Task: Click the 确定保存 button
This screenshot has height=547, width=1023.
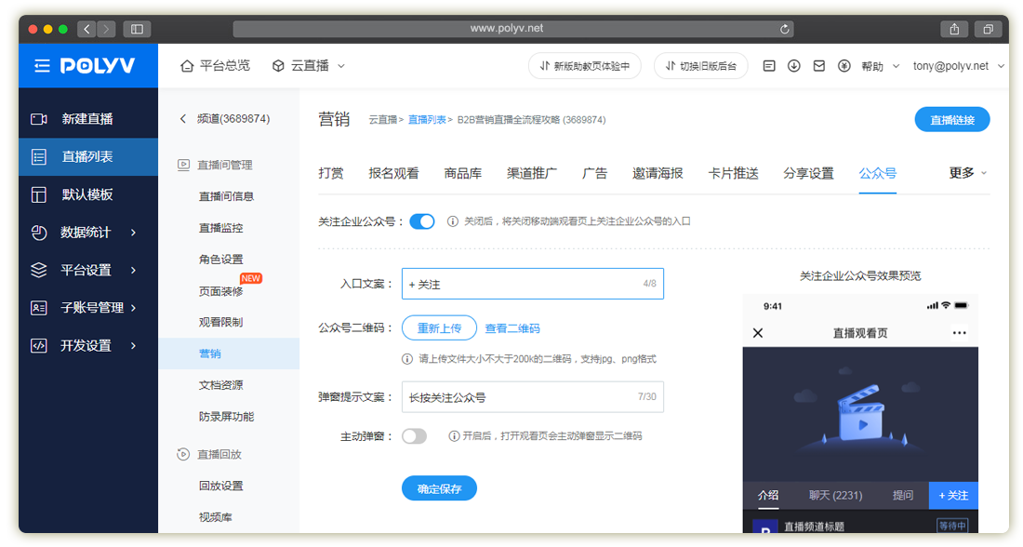Action: point(439,488)
